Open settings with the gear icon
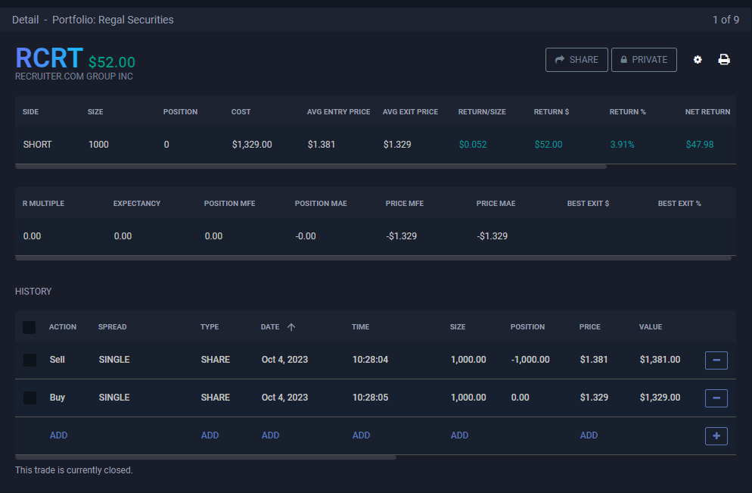752x493 pixels. click(698, 60)
